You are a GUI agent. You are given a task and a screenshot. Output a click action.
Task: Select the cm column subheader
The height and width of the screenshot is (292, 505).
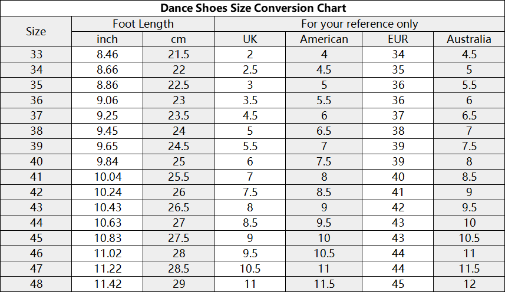coord(179,39)
